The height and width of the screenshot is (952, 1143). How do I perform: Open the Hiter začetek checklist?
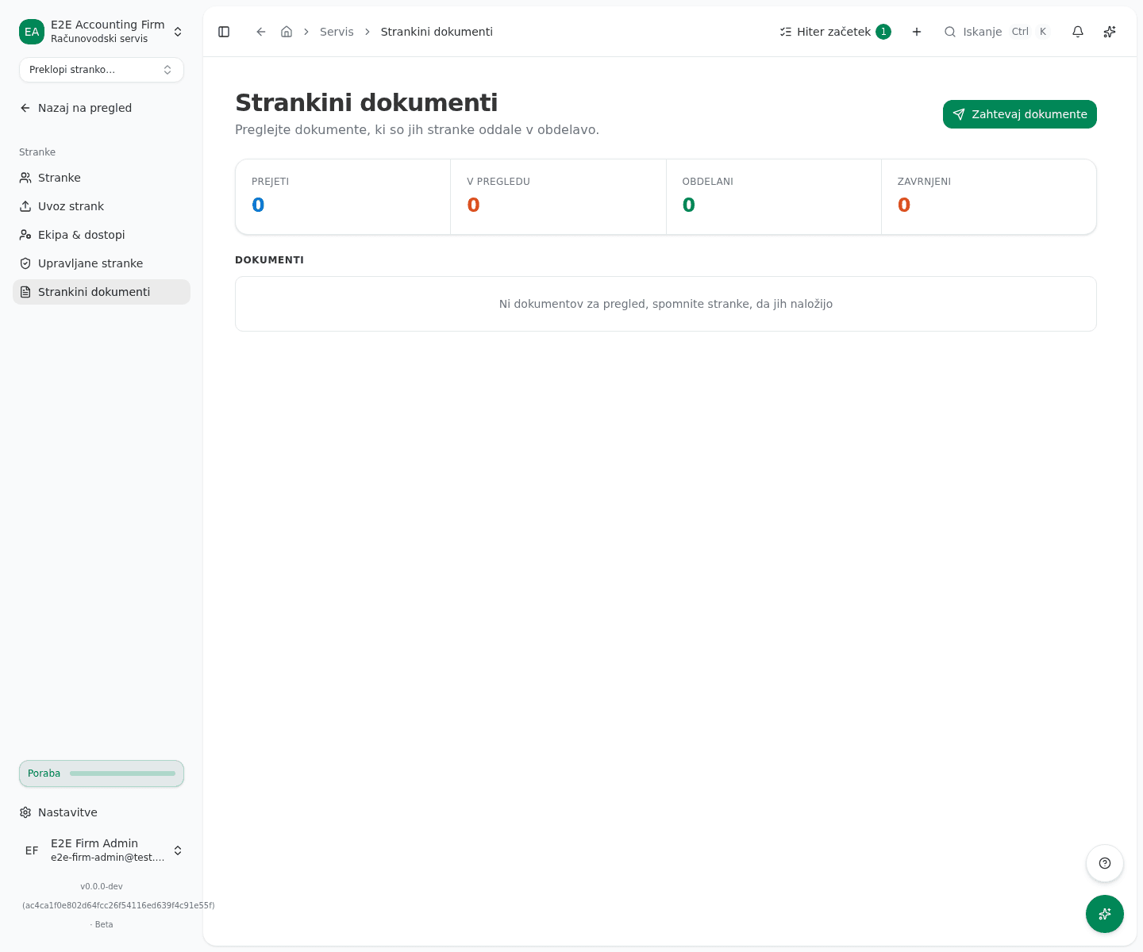tap(835, 32)
